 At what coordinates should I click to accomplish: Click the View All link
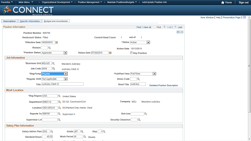[x=147, y=27]
